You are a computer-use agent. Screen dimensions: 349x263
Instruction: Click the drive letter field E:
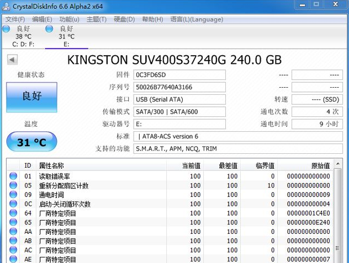(179, 124)
